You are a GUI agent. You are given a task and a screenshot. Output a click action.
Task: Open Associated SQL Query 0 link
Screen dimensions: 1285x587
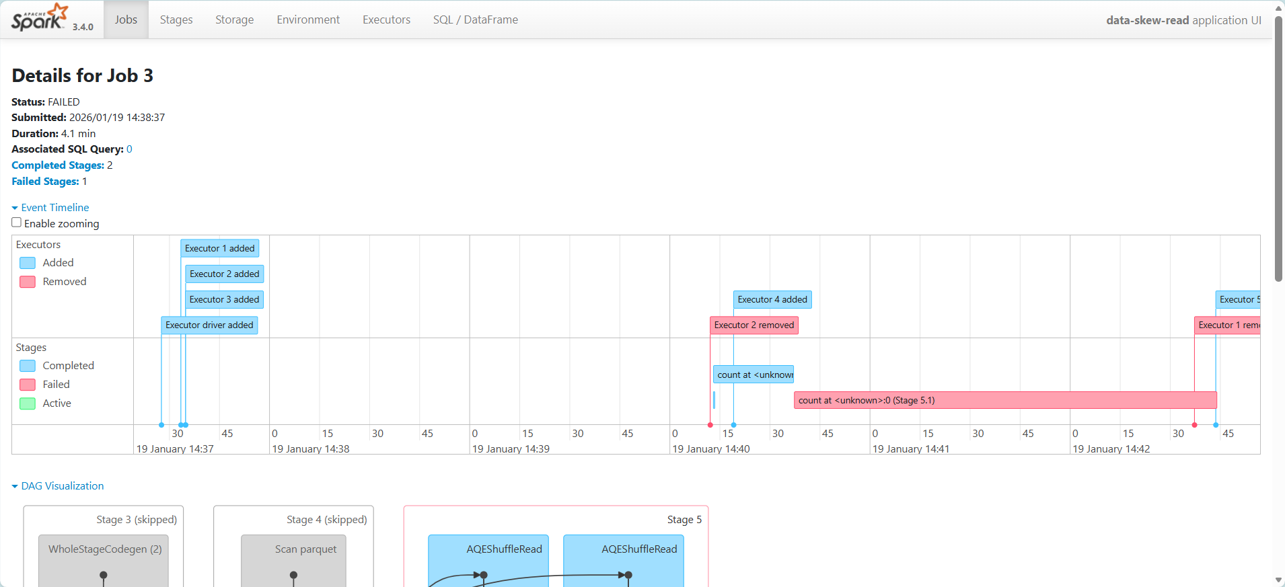(x=129, y=149)
